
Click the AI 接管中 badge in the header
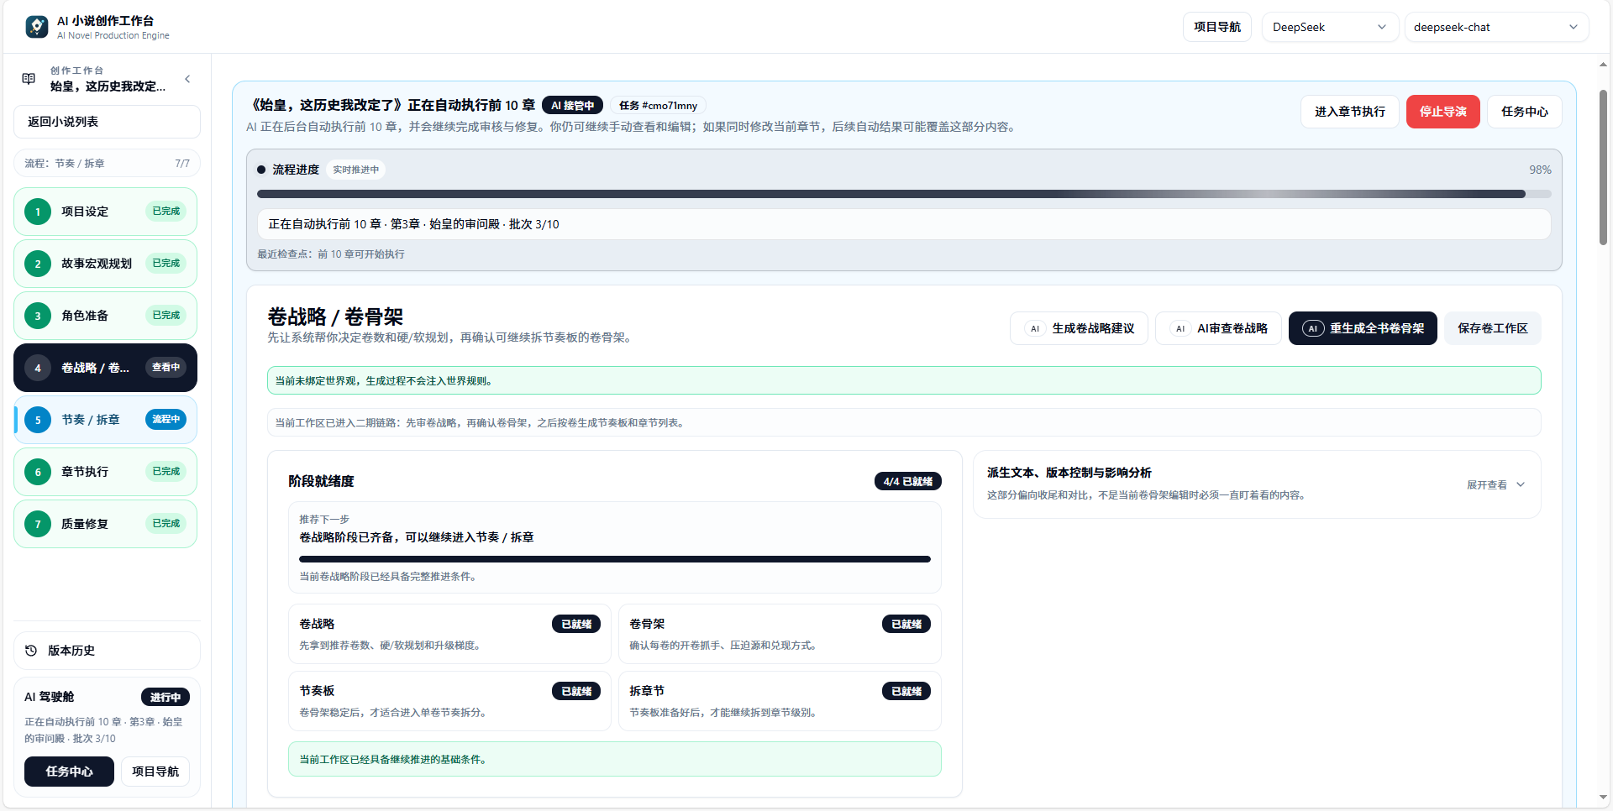574,105
